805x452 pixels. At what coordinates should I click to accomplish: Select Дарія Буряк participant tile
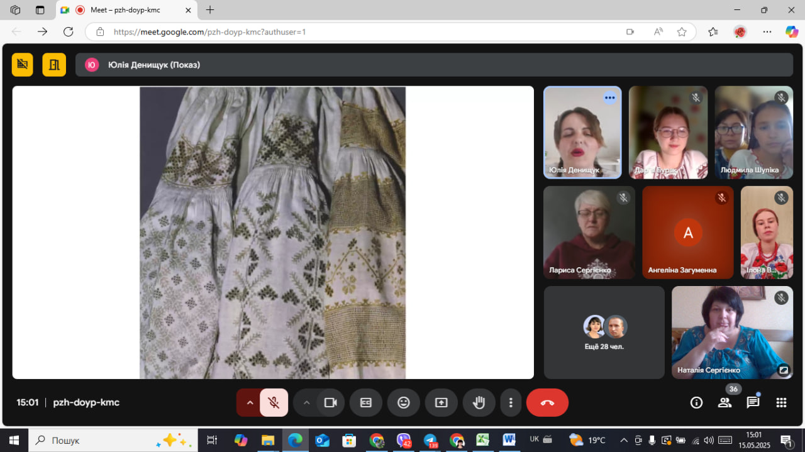pyautogui.click(x=668, y=132)
